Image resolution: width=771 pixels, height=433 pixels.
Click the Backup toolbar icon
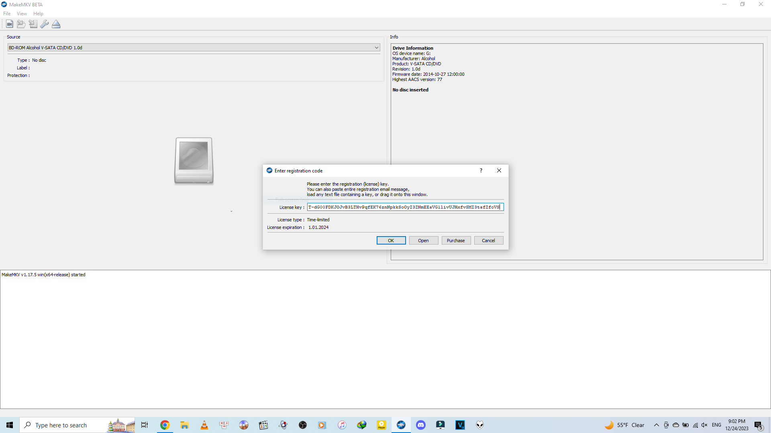(33, 24)
